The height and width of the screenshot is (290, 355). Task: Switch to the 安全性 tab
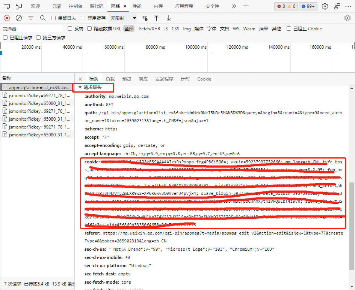(212, 6)
